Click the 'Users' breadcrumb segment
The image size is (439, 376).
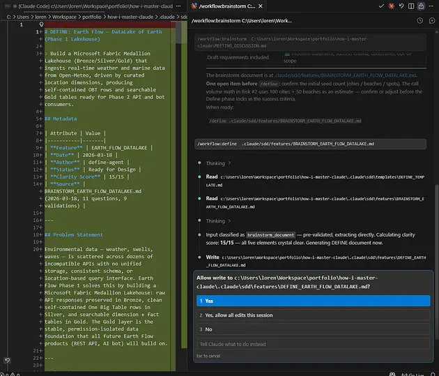point(23,17)
